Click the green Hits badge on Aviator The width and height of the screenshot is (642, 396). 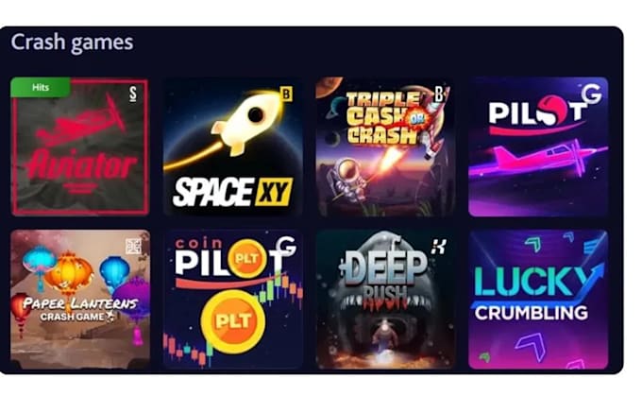(40, 87)
